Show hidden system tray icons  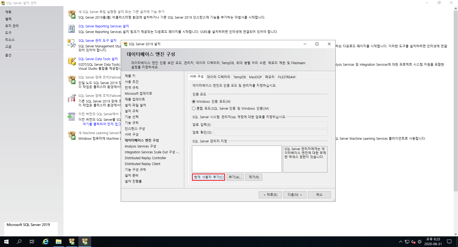pos(400,242)
